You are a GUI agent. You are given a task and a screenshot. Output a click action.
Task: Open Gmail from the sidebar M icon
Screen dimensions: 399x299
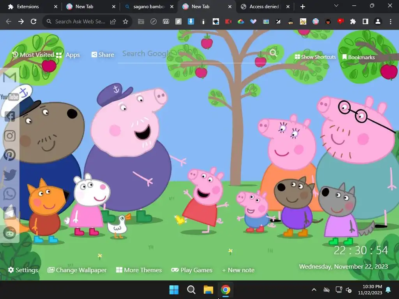click(10, 77)
